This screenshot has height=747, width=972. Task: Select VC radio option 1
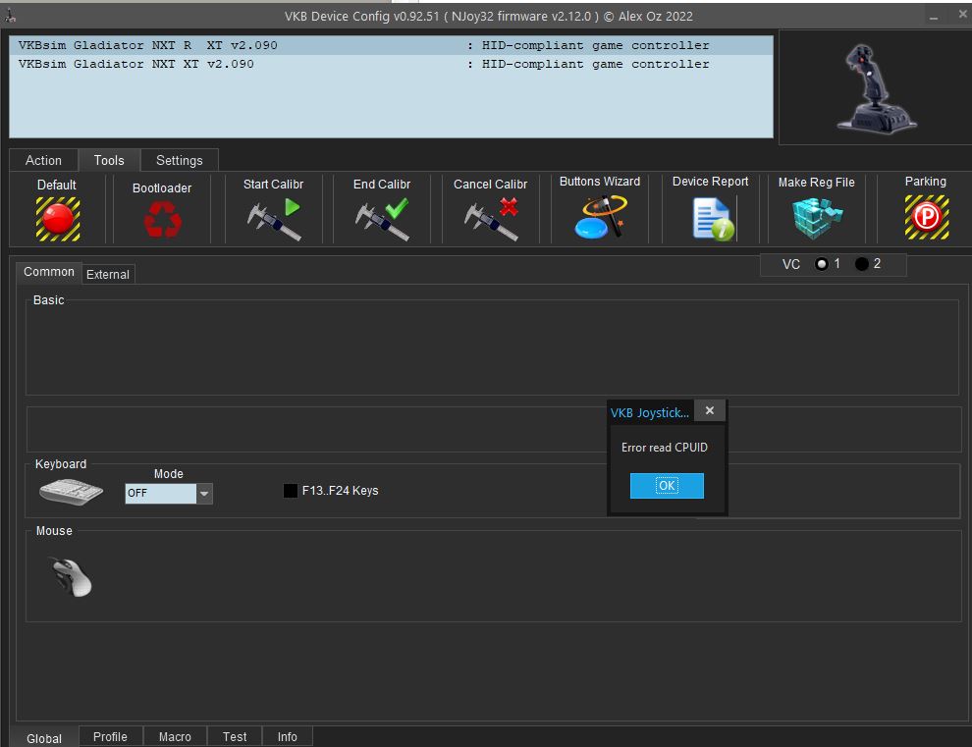[x=822, y=264]
